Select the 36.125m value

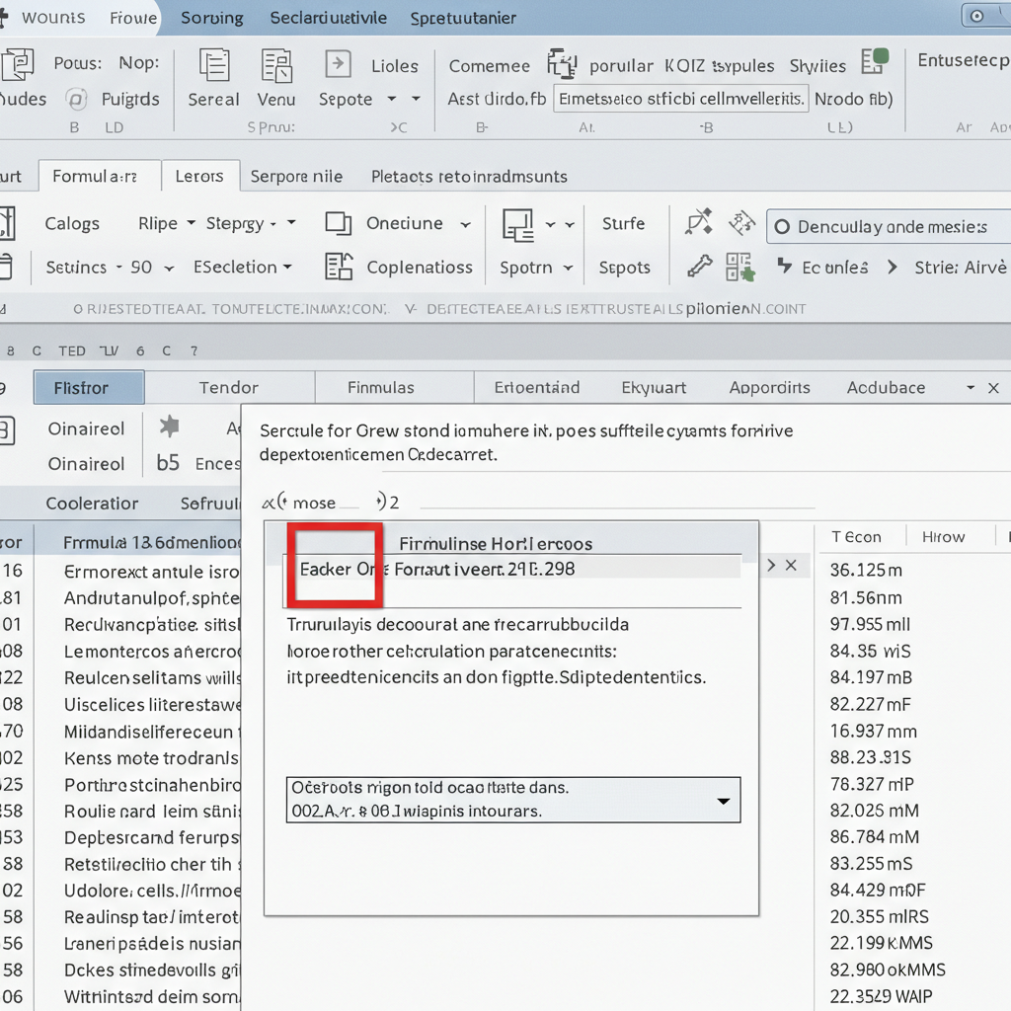pos(866,570)
